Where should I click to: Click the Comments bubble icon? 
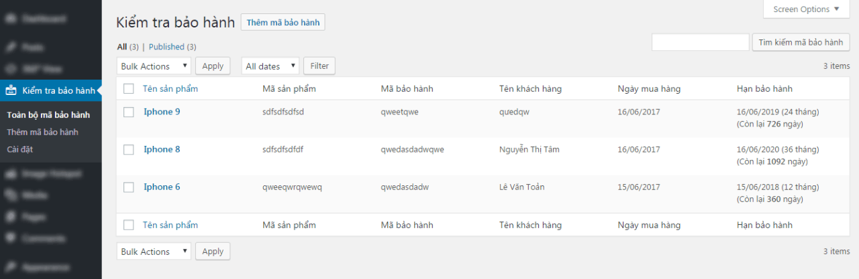click(11, 238)
